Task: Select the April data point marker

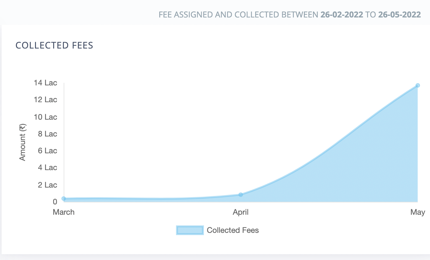Action: coord(241,195)
